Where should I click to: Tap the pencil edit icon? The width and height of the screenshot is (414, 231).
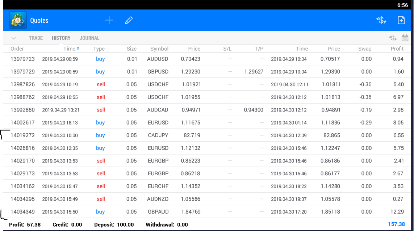(x=129, y=20)
